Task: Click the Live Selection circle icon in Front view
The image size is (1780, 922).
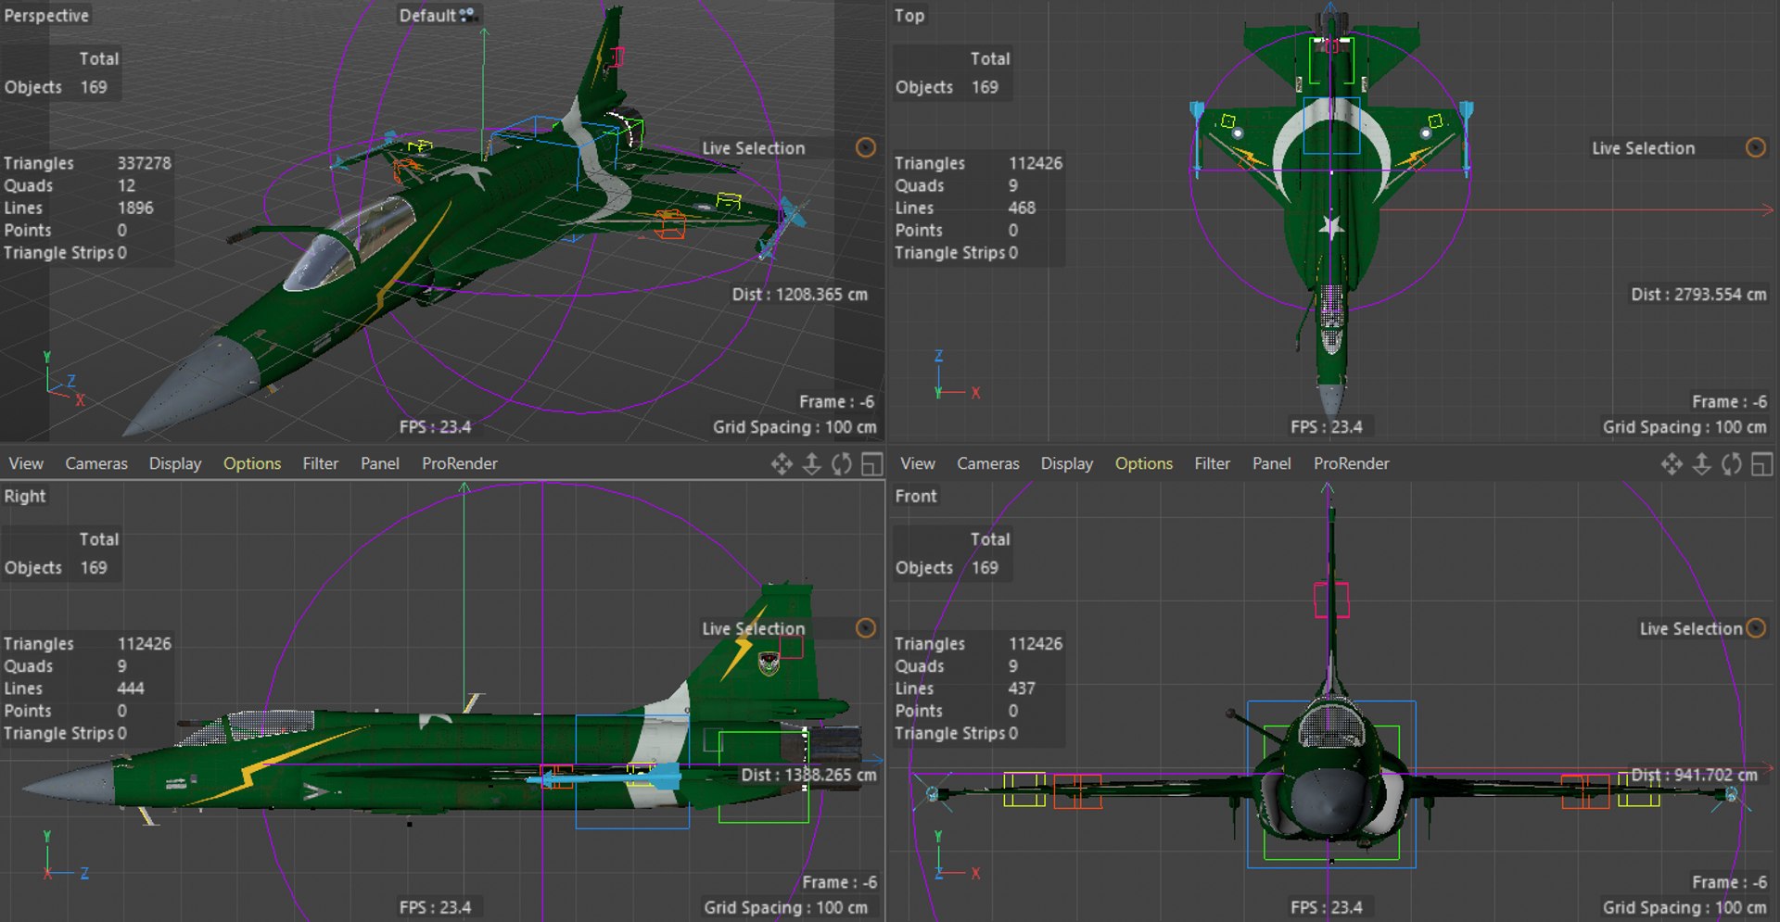Action: (x=1756, y=628)
